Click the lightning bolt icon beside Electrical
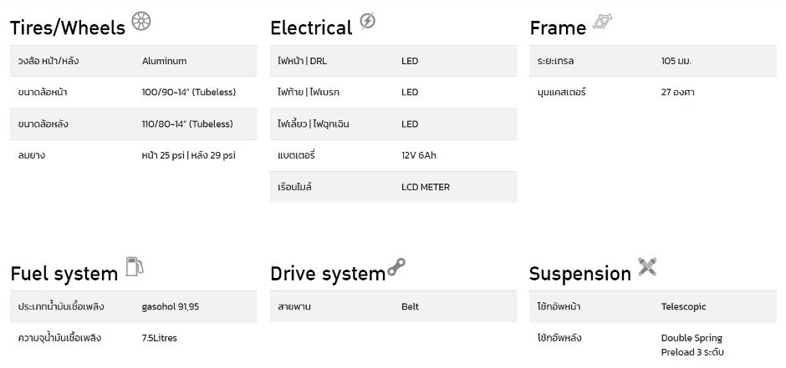Screen dimensions: 786x368 367,21
